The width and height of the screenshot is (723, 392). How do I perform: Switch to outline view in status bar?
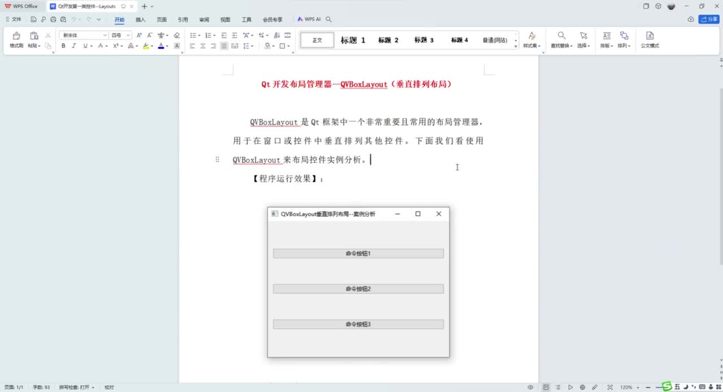pos(558,387)
